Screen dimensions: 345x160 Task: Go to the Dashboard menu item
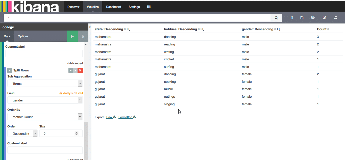113,7
